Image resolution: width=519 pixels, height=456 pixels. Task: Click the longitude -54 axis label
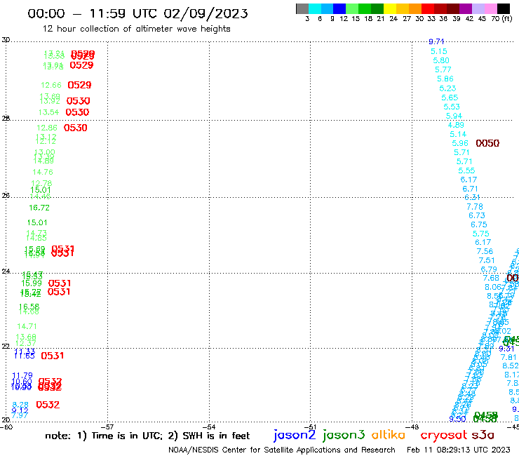[x=209, y=427]
